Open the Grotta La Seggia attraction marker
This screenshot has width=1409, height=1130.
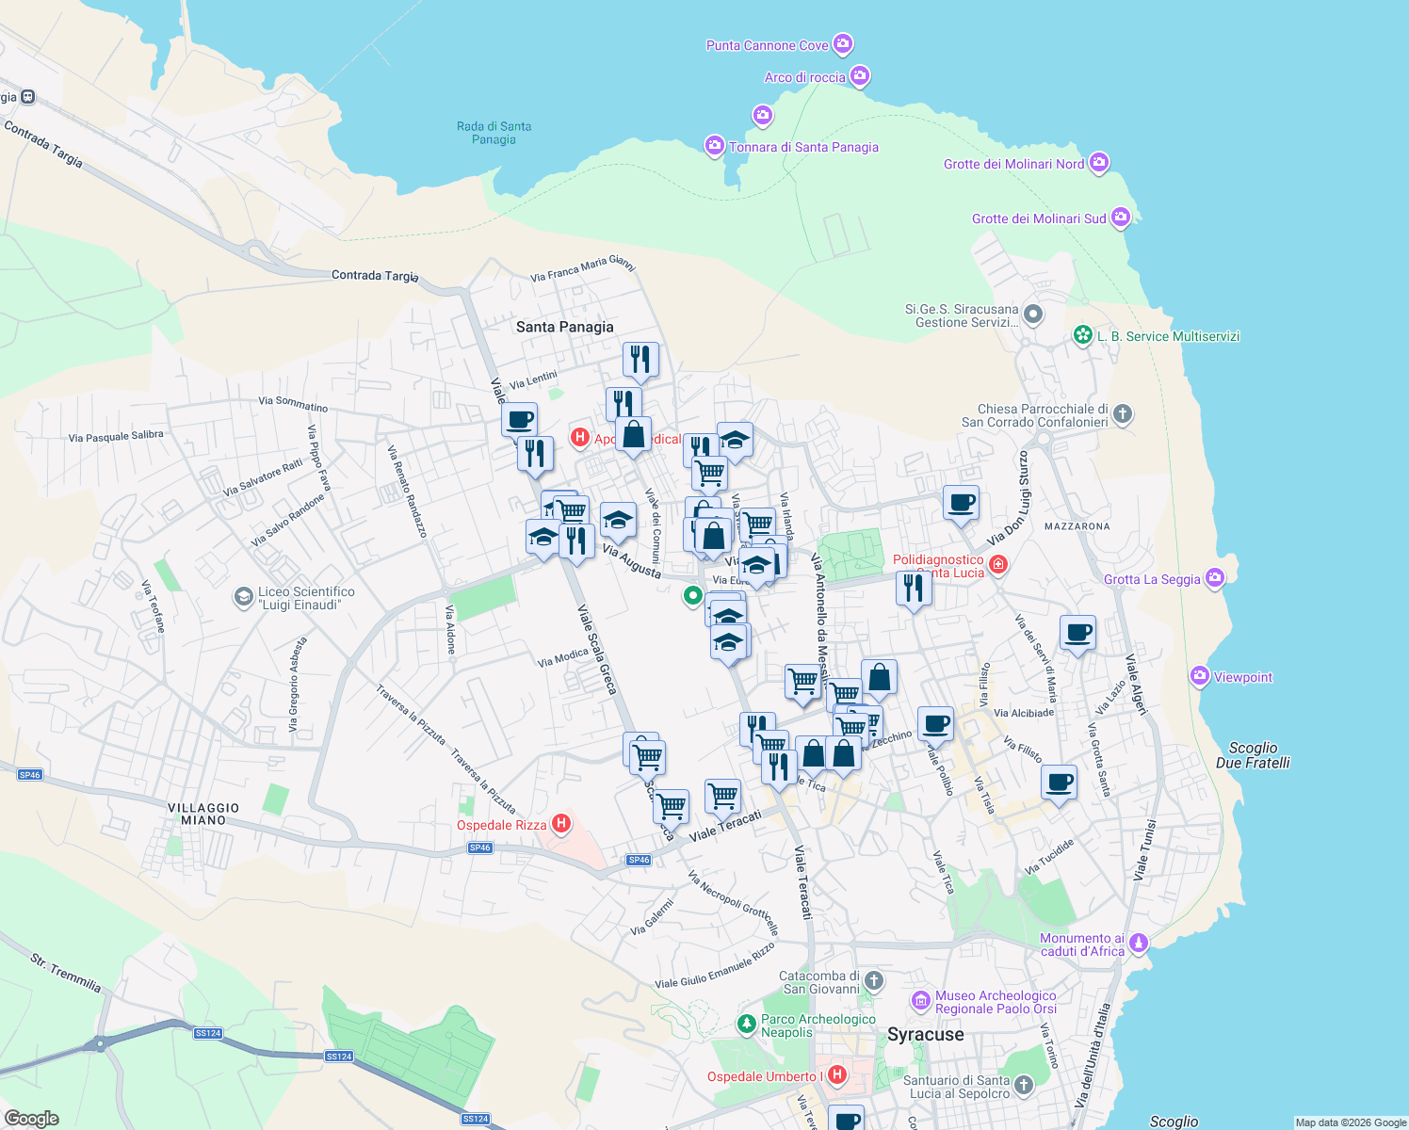pos(1214,577)
